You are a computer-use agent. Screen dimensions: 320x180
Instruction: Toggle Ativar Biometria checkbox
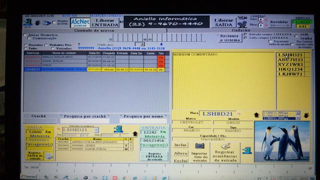pos(25,35)
